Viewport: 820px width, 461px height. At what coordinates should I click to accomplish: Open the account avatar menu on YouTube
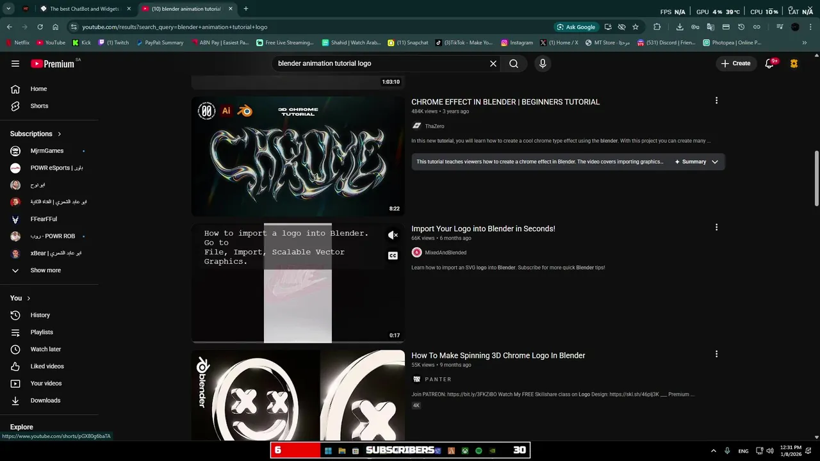coord(794,63)
